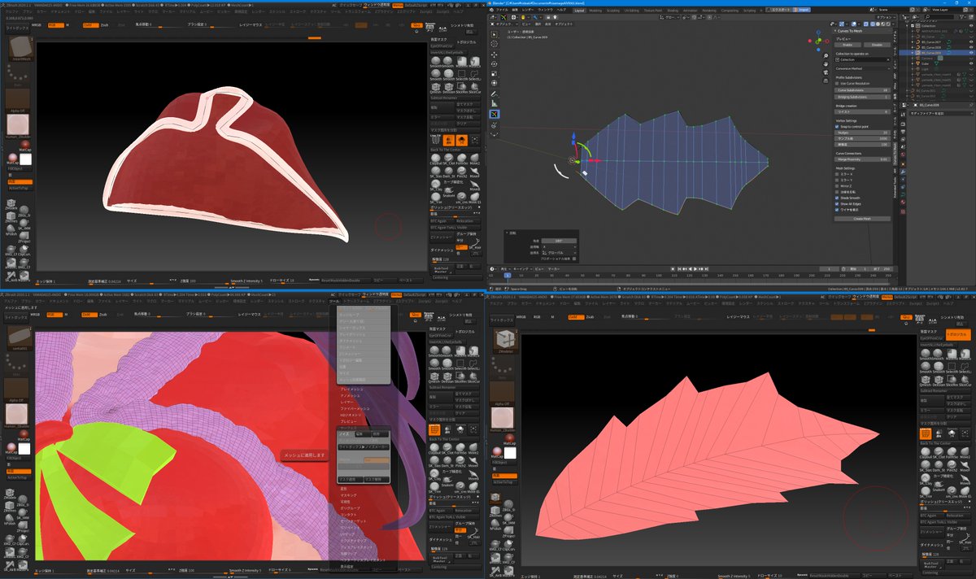Select the Transform tool in Blender toolbar
This screenshot has height=579, width=976.
point(495,83)
